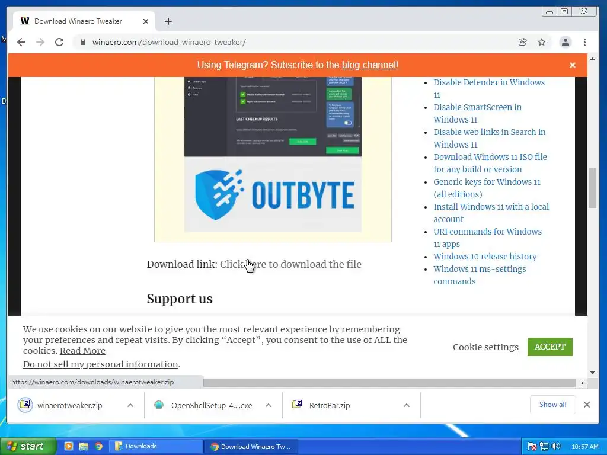The image size is (607, 455).
Task: Open a new tab with plus button
Action: click(168, 21)
